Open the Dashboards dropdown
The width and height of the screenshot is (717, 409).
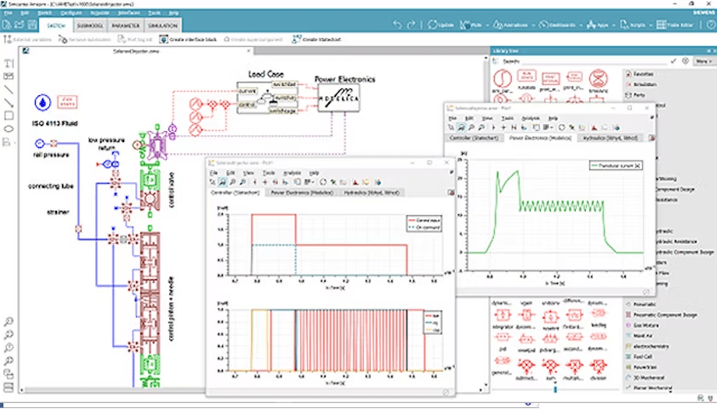pyautogui.click(x=566, y=26)
